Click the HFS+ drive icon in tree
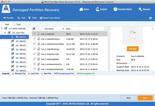Image resolution: width=155 pixels, height=106 pixels. point(10,29)
